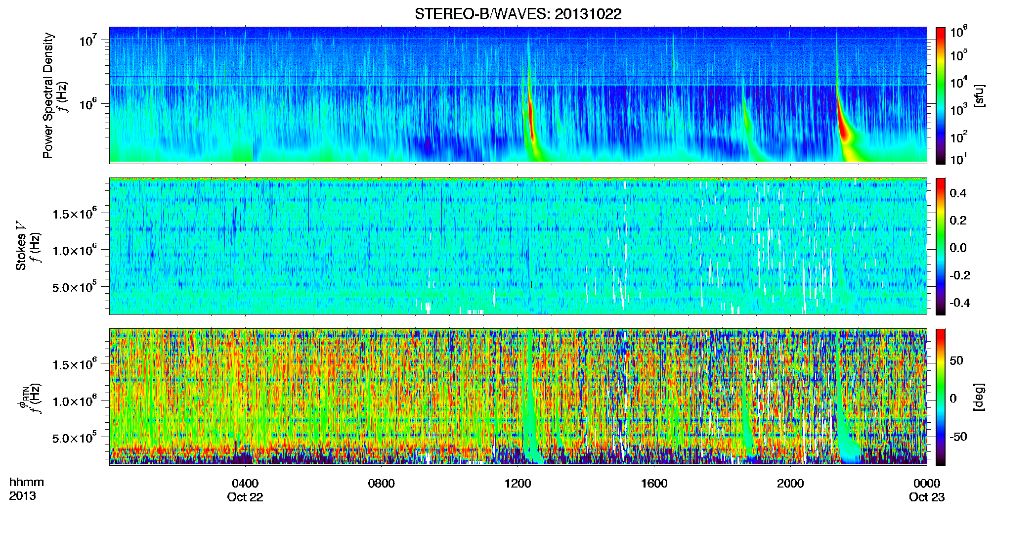
Task: Click the 10^5 label on the sfu colorbar
Action: pyautogui.click(x=959, y=54)
